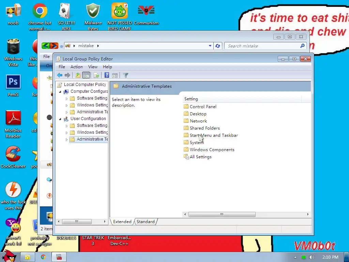Click the Chrome taskbar button

pyautogui.click(x=43, y=257)
